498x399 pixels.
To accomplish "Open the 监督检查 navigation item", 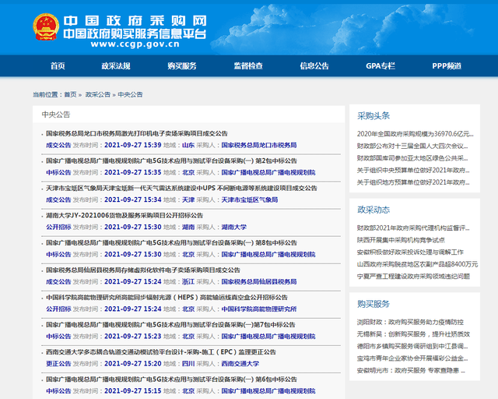I will coord(248,66).
